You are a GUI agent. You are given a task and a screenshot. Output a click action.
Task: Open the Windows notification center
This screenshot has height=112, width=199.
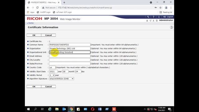click(169, 109)
